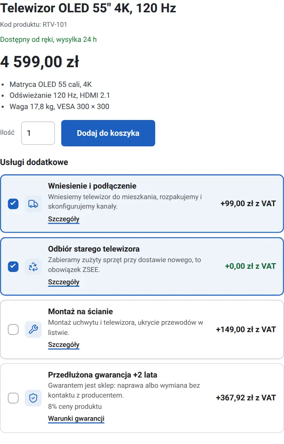Open Szczegóły link for Odbiór starego telewizora
Viewport: 284px width, 444px height.
pyautogui.click(x=64, y=282)
